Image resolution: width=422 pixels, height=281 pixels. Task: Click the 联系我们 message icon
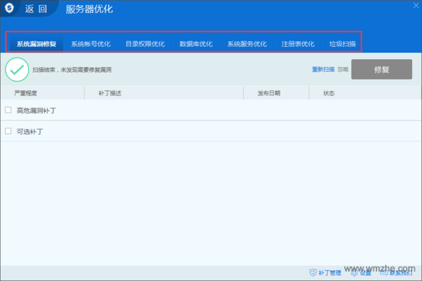tap(384, 272)
